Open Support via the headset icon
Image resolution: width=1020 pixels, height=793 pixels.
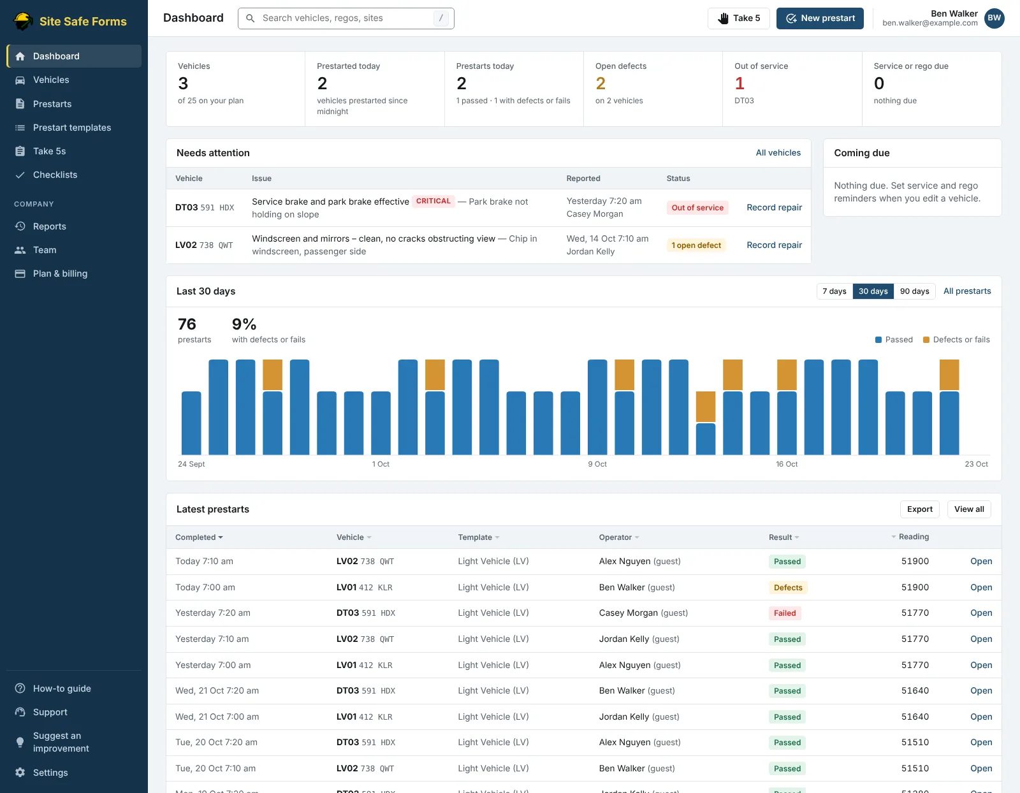[20, 712]
